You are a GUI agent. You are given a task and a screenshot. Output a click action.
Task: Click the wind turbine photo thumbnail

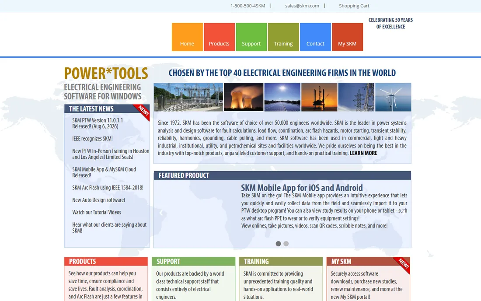tap(393, 97)
